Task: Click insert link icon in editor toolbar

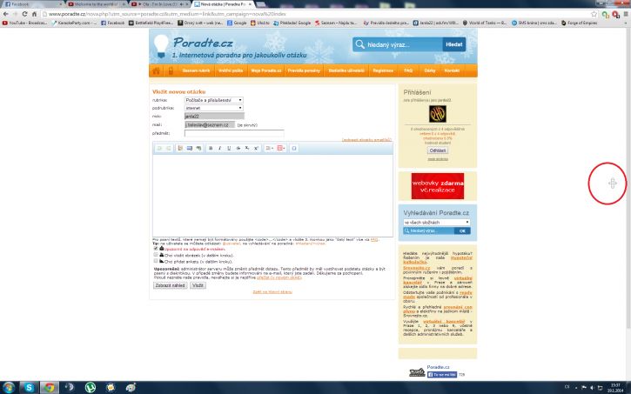Action: (x=180, y=149)
